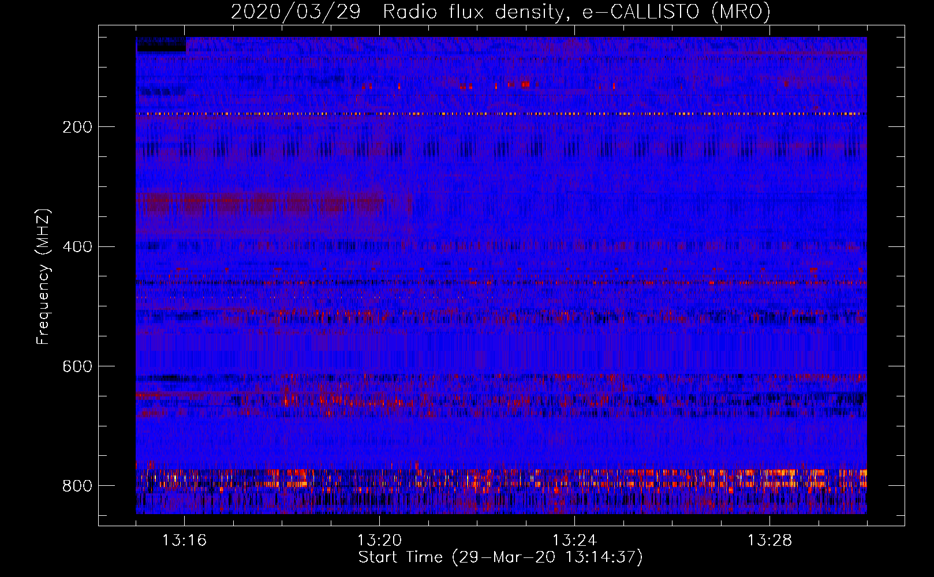Click the 13:28 time tick label
Image resolution: width=934 pixels, height=577 pixels.
(x=769, y=541)
